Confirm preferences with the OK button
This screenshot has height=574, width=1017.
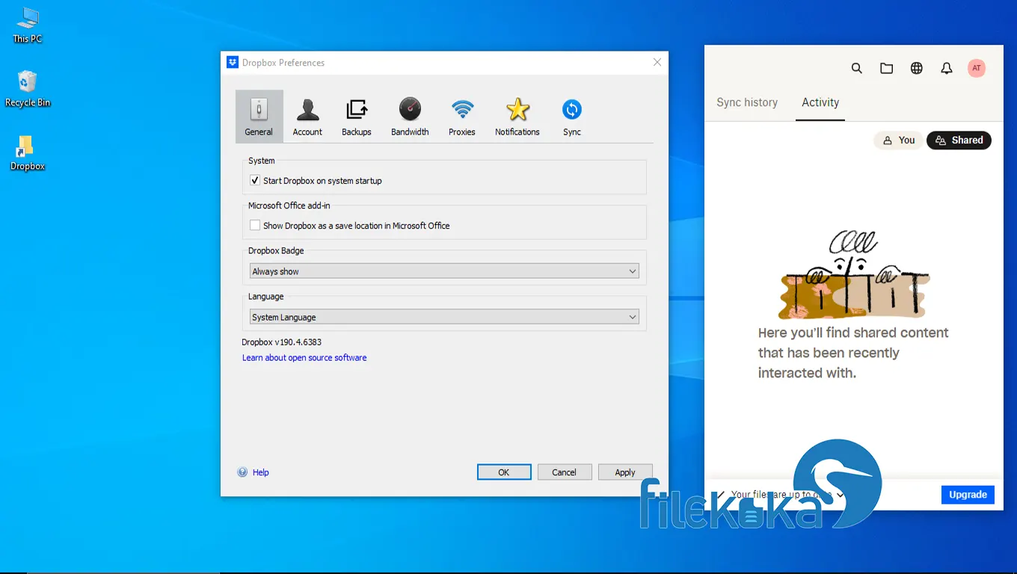click(504, 472)
